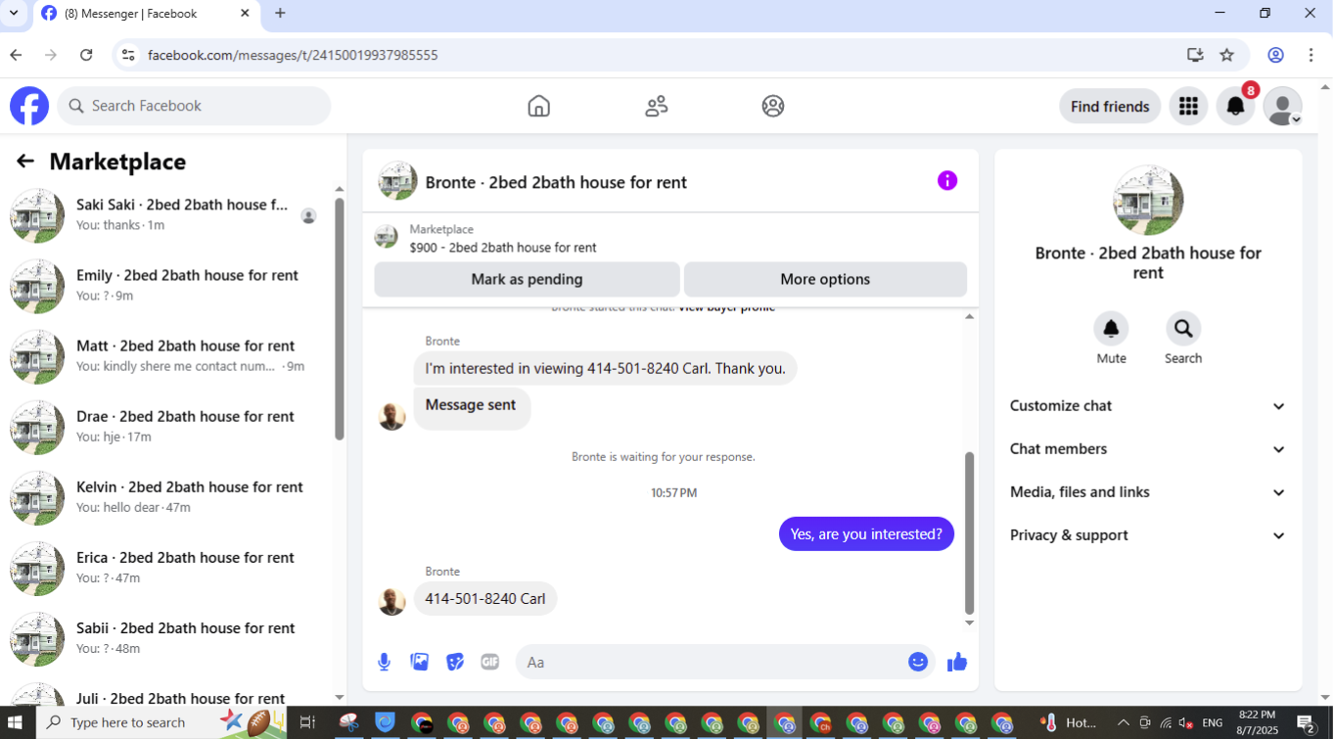Open More options button
Image resolution: width=1334 pixels, height=739 pixels.
click(x=825, y=279)
